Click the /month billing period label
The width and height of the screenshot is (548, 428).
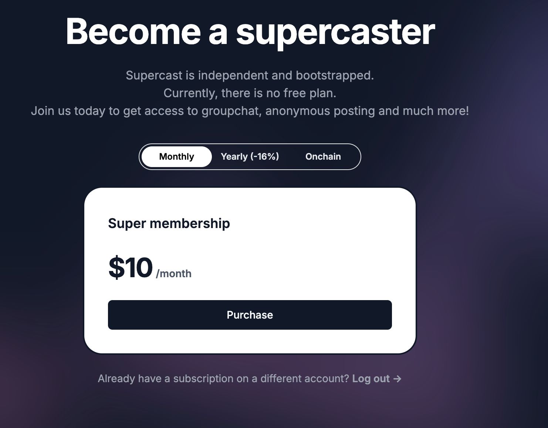(174, 274)
